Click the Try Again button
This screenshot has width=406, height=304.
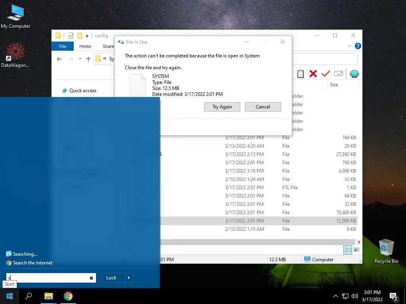tap(222, 107)
